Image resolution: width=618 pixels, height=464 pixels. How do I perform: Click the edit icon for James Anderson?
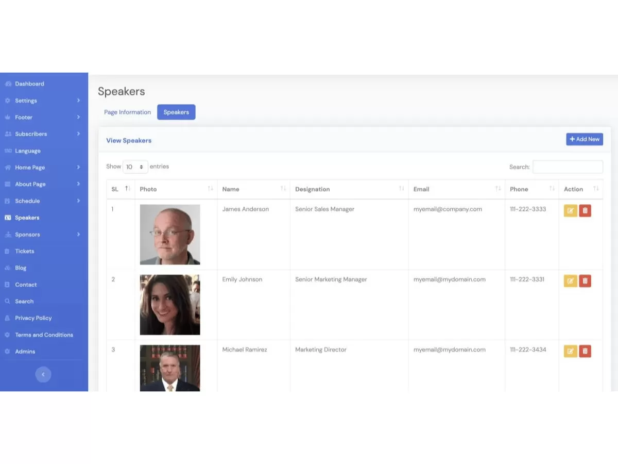coord(570,211)
